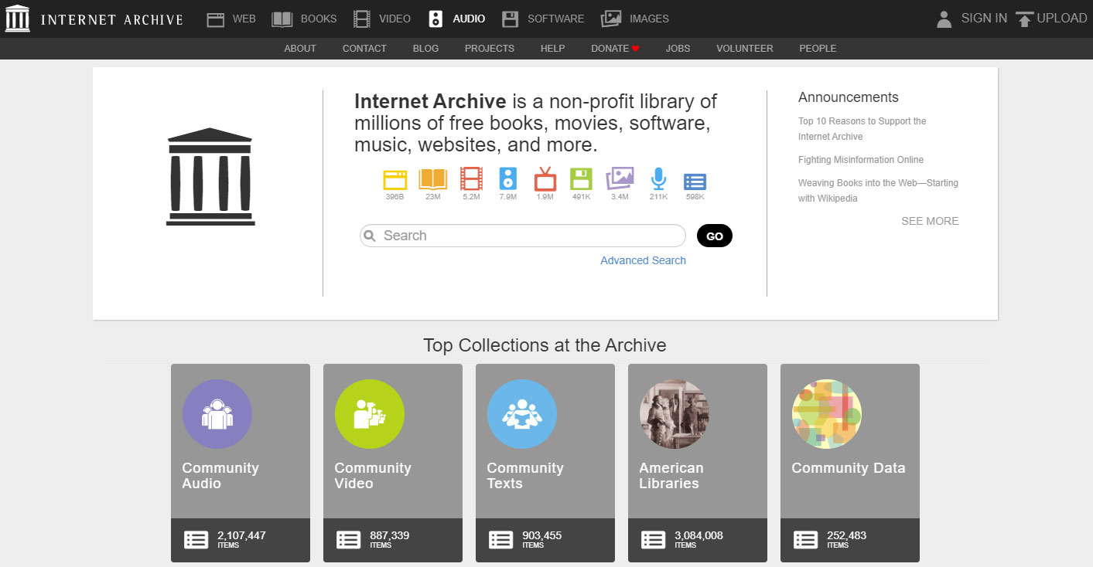1093x567 pixels.
Task: Click the red heart next to Donate
Action: coord(636,49)
